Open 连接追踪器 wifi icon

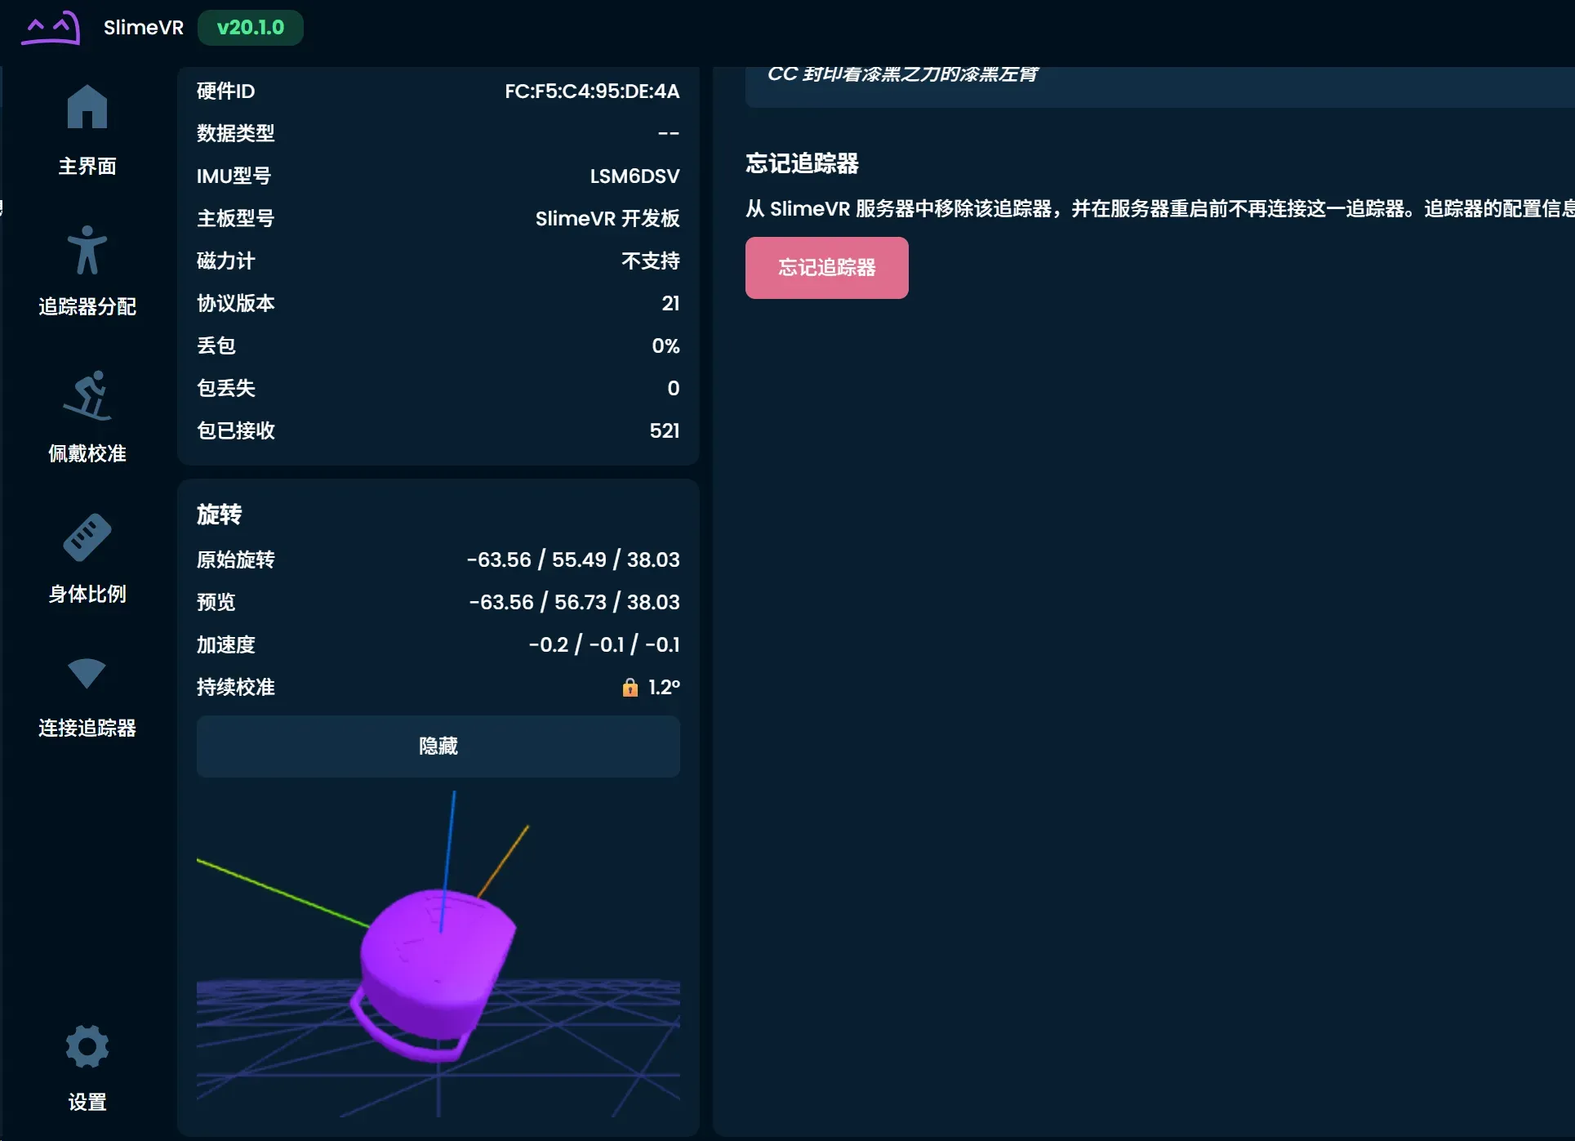pos(87,673)
